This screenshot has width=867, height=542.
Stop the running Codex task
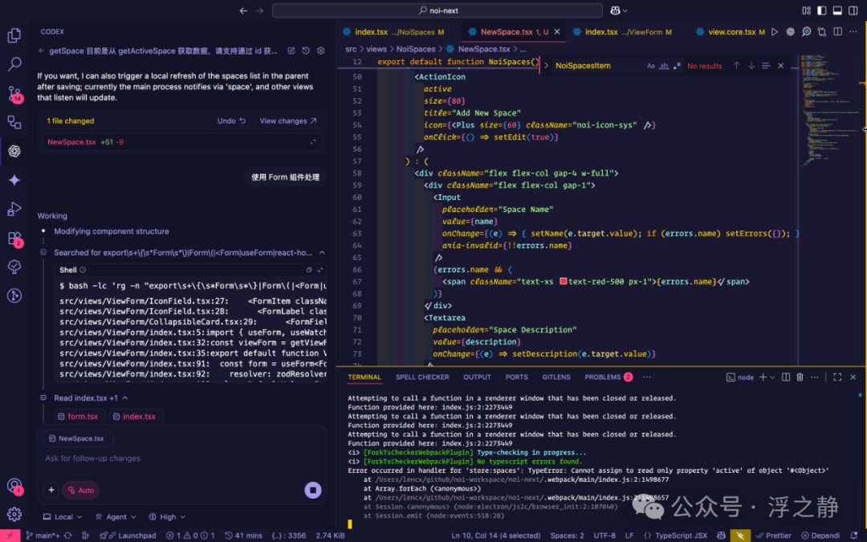(313, 490)
